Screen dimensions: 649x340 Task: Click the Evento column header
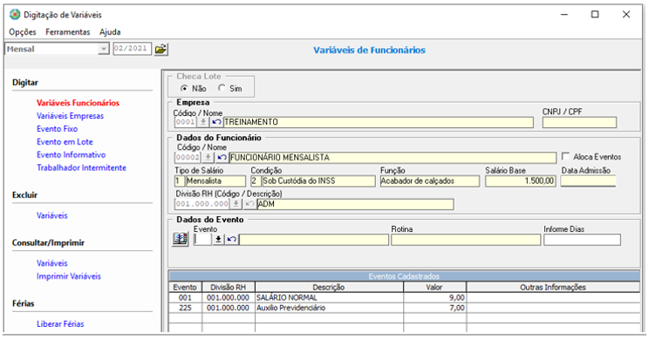pyautogui.click(x=185, y=287)
